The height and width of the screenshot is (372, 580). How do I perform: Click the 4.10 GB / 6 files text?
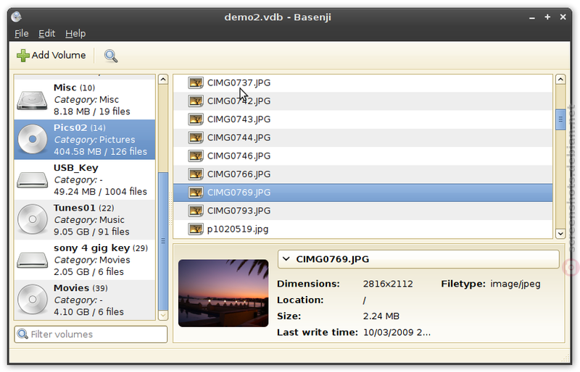88,312
